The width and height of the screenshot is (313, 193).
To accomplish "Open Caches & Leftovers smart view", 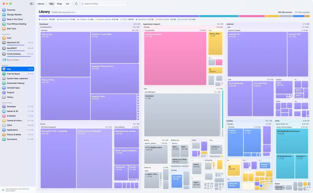I will click(18, 121).
